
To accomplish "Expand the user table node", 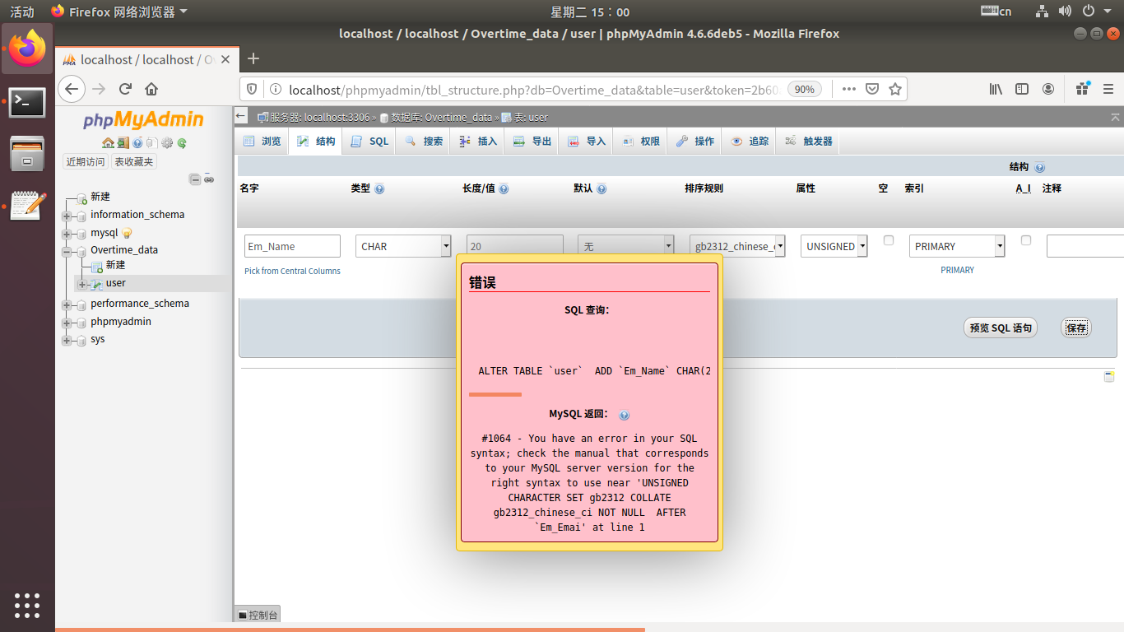I will click(x=81, y=284).
